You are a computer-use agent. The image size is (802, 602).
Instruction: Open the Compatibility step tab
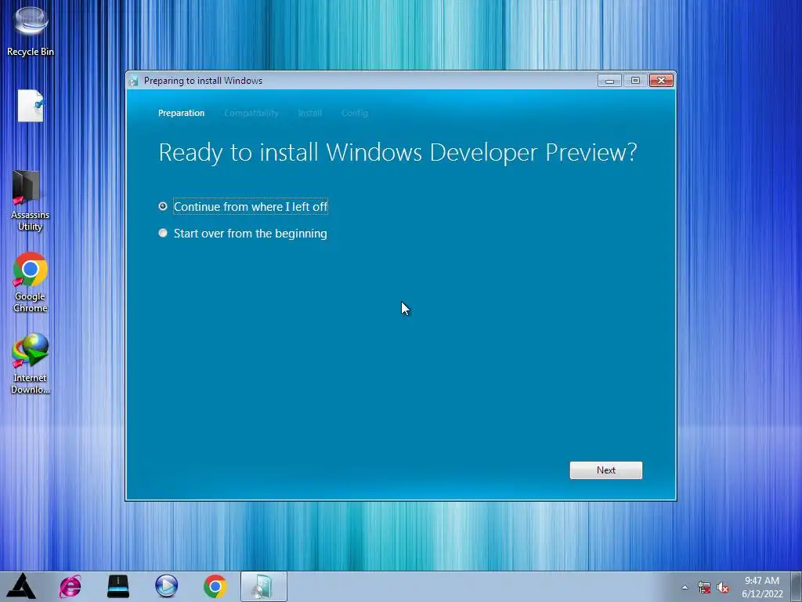[x=251, y=113]
